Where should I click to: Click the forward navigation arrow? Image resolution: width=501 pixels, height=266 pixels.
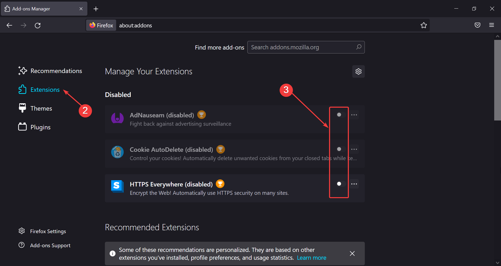23,25
